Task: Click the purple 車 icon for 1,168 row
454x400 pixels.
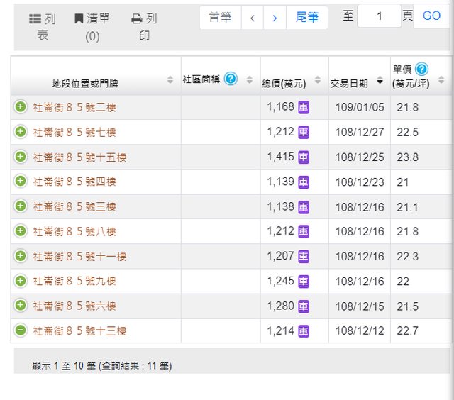Action: pyautogui.click(x=304, y=107)
